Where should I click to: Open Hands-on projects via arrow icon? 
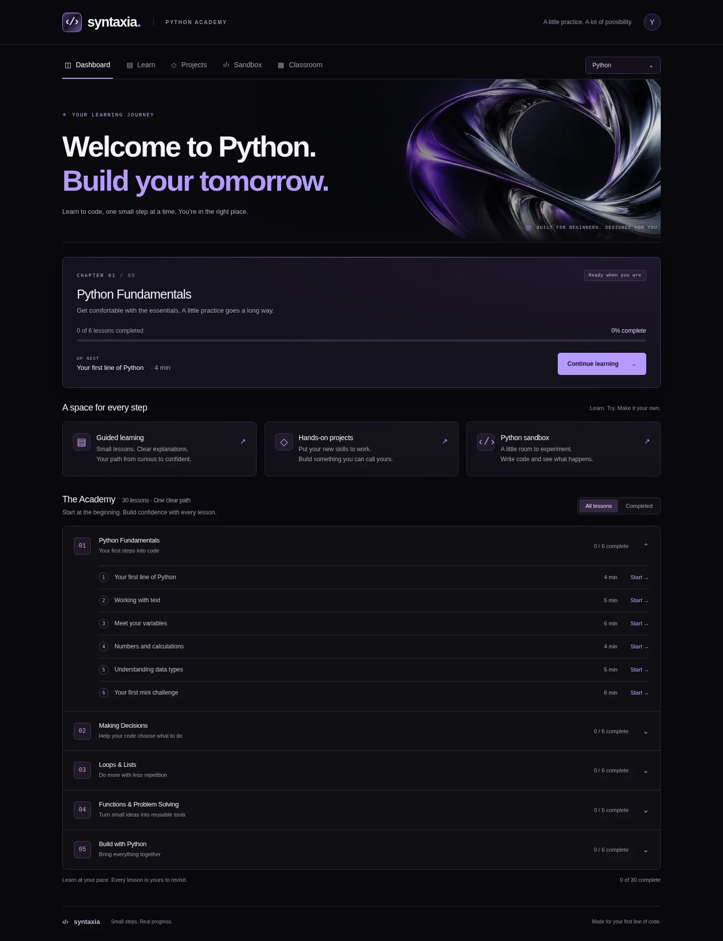(x=445, y=442)
